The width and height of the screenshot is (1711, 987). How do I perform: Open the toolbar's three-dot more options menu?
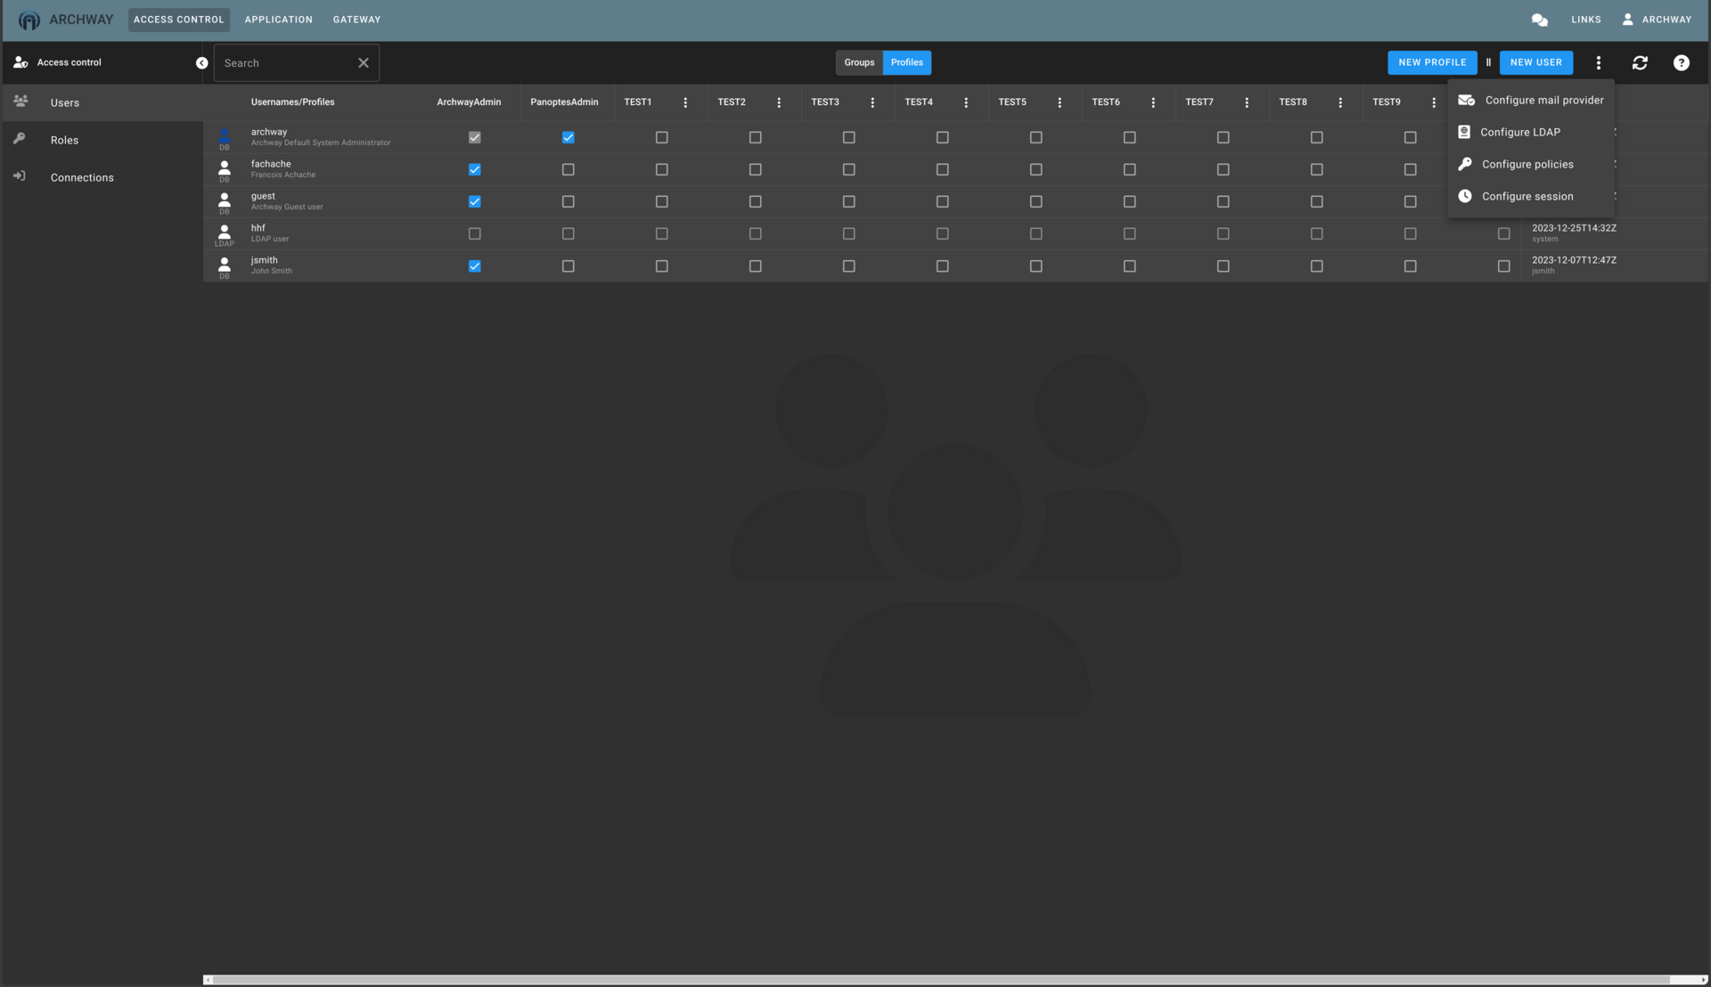tap(1598, 62)
